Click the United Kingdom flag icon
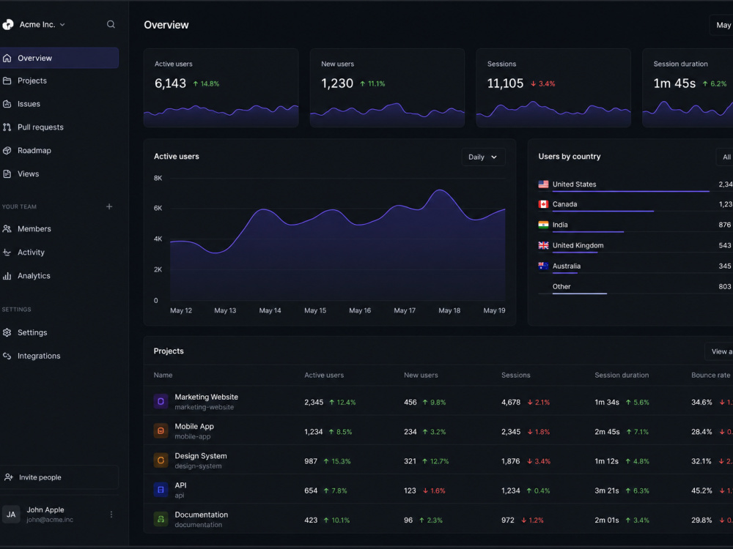The image size is (733, 549). click(x=543, y=245)
